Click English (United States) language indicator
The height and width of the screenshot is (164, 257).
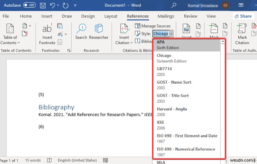coord(77,161)
